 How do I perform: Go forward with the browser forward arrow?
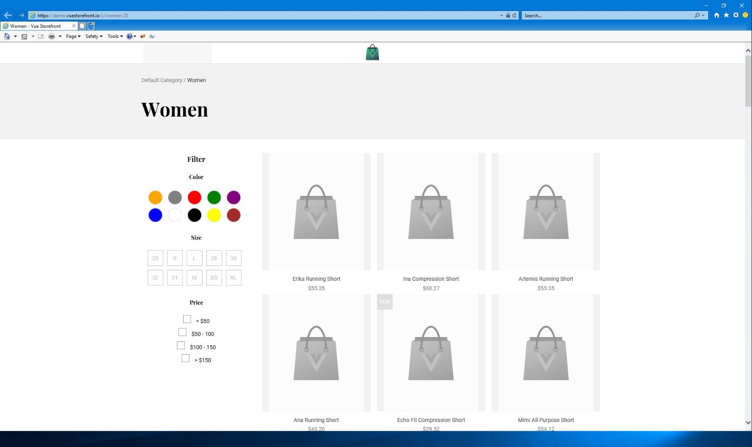tap(21, 15)
